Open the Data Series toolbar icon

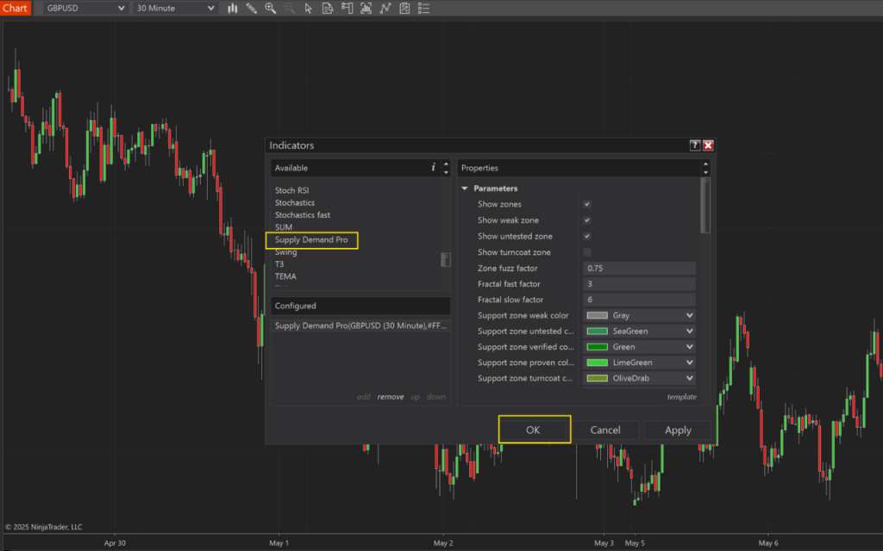point(366,9)
